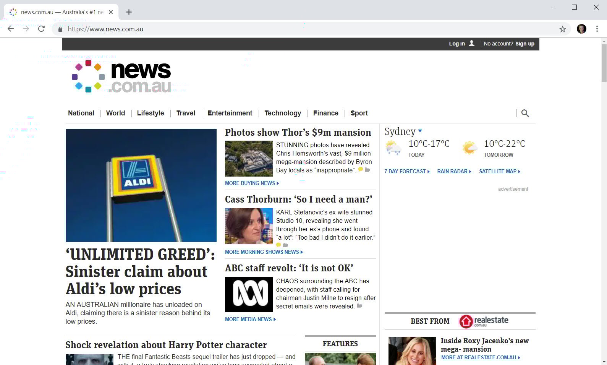
Task: Click the realestate.com.au logo
Action: pyautogui.click(x=484, y=321)
